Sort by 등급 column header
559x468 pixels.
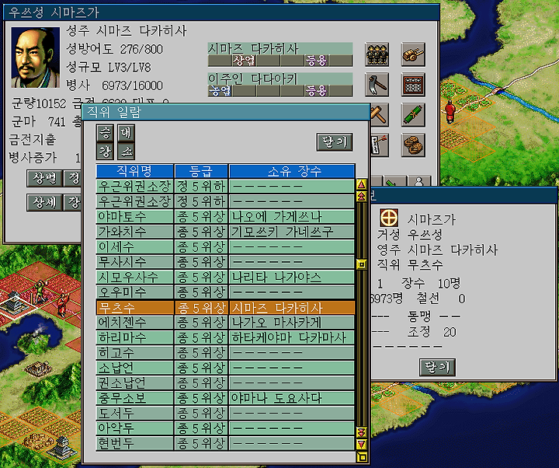(201, 171)
